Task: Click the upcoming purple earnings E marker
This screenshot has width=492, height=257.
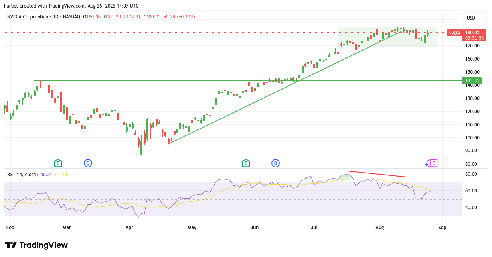Action: [434, 163]
